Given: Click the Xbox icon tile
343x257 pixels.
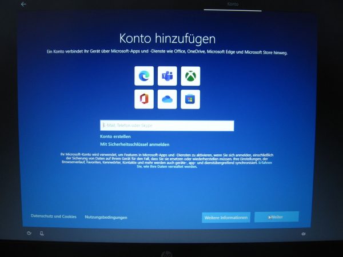Looking at the screenshot, I should pyautogui.click(x=190, y=76).
